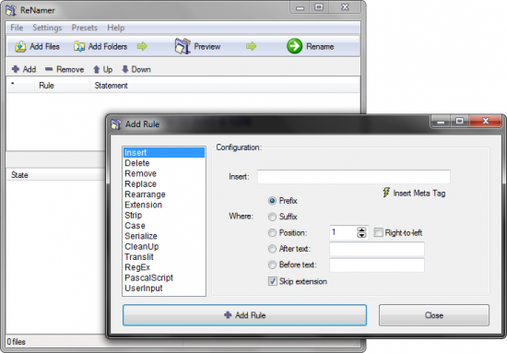
Task: Click the Insert text input field
Action: (x=354, y=177)
